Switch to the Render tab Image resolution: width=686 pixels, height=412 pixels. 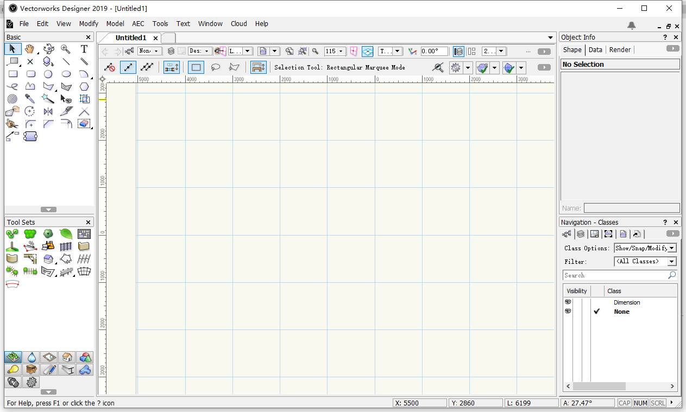point(620,50)
